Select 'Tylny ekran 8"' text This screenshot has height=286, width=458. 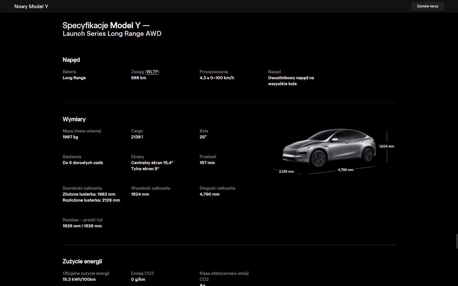coord(145,169)
